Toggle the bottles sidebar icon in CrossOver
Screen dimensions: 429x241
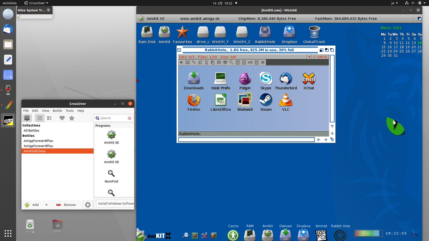point(27,118)
